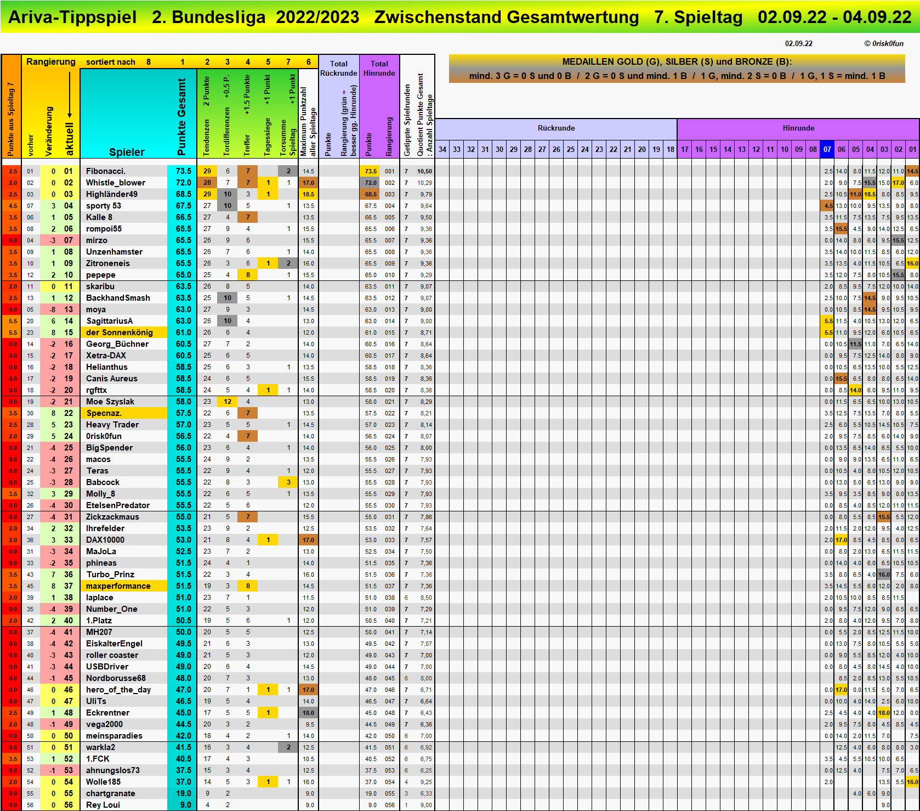Image resolution: width=920 pixels, height=811 pixels.
Task: Select player 0risk0fun in the list
Action: point(104,436)
